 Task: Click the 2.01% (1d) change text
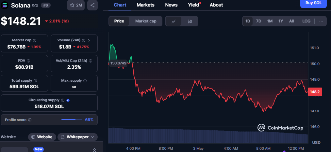59,21
